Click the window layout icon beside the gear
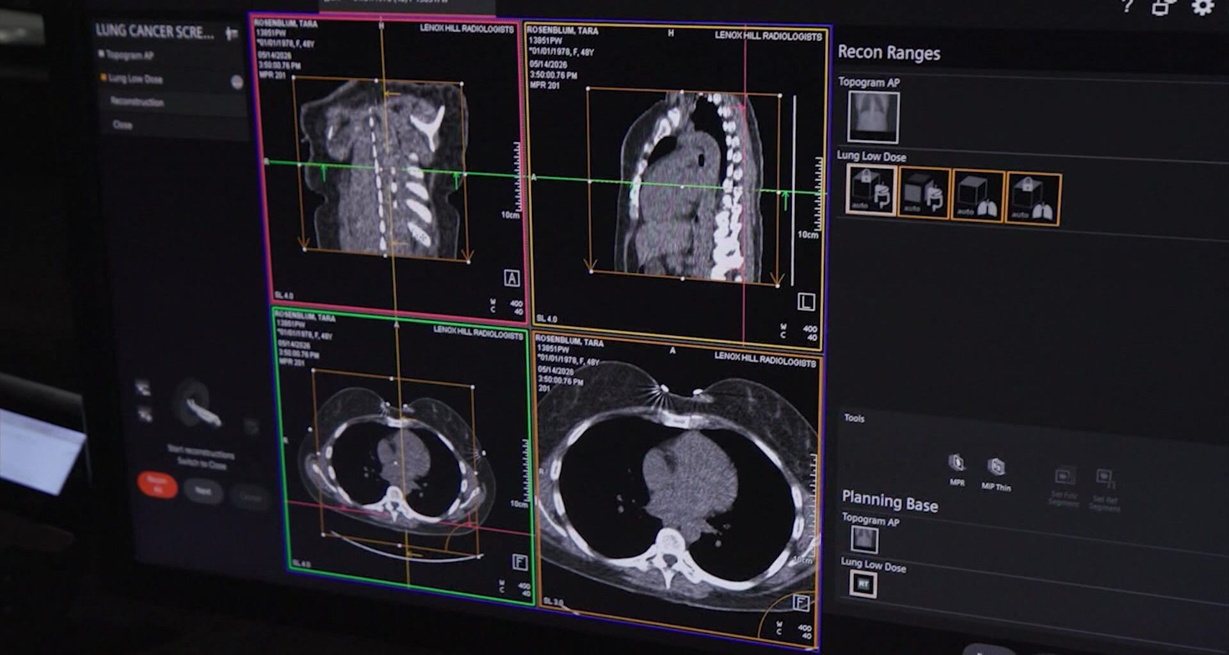Viewport: 1229px width, 655px height. [1164, 6]
